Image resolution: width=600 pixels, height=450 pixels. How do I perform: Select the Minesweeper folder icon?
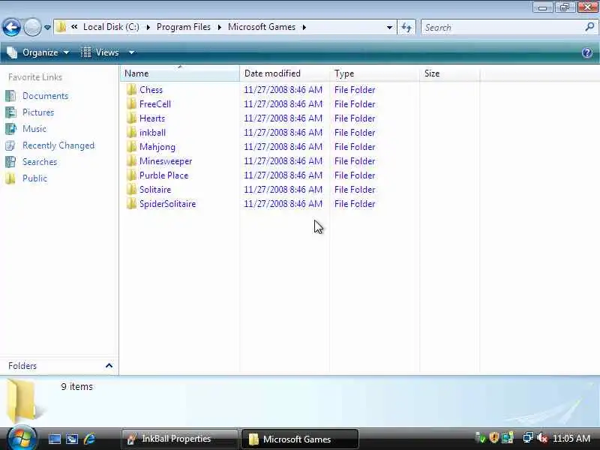132,161
